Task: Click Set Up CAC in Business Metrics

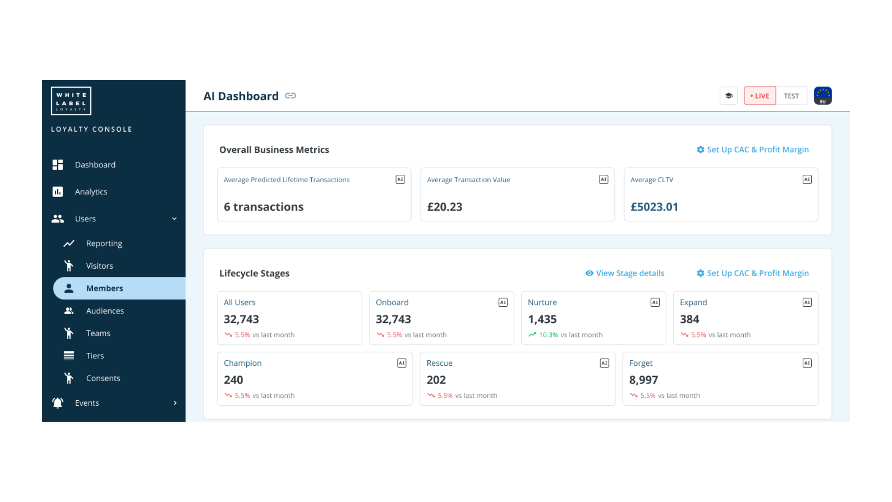Action: click(x=753, y=150)
